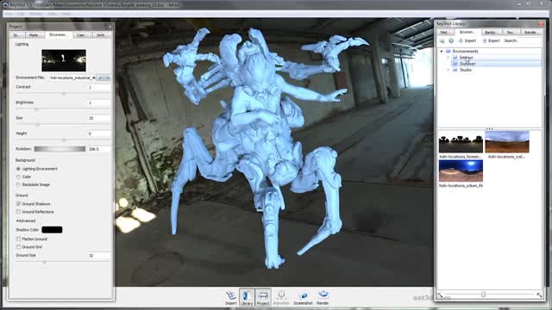552x310 pixels.
Task: Take a Screenshot with the camera icon
Action: coord(303,297)
